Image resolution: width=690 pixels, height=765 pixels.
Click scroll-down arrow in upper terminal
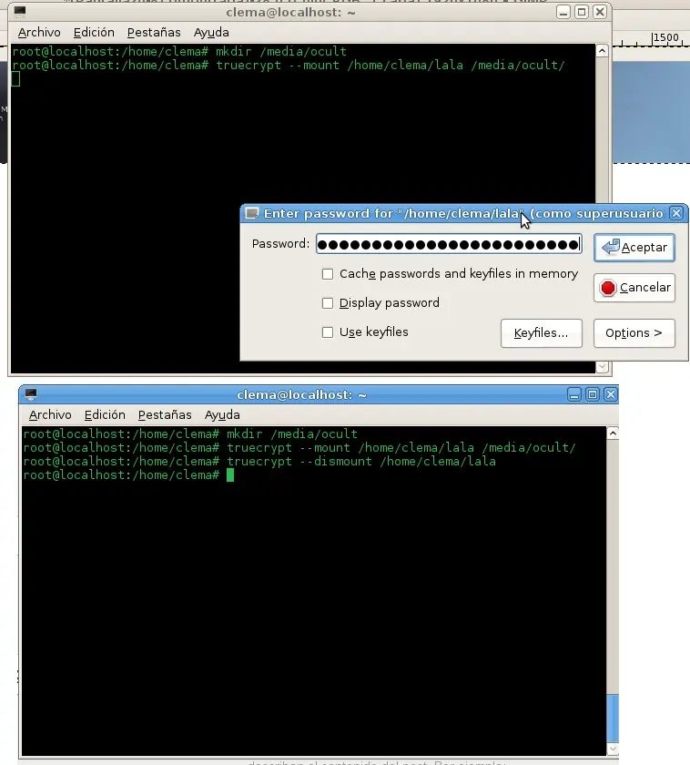pyautogui.click(x=602, y=367)
